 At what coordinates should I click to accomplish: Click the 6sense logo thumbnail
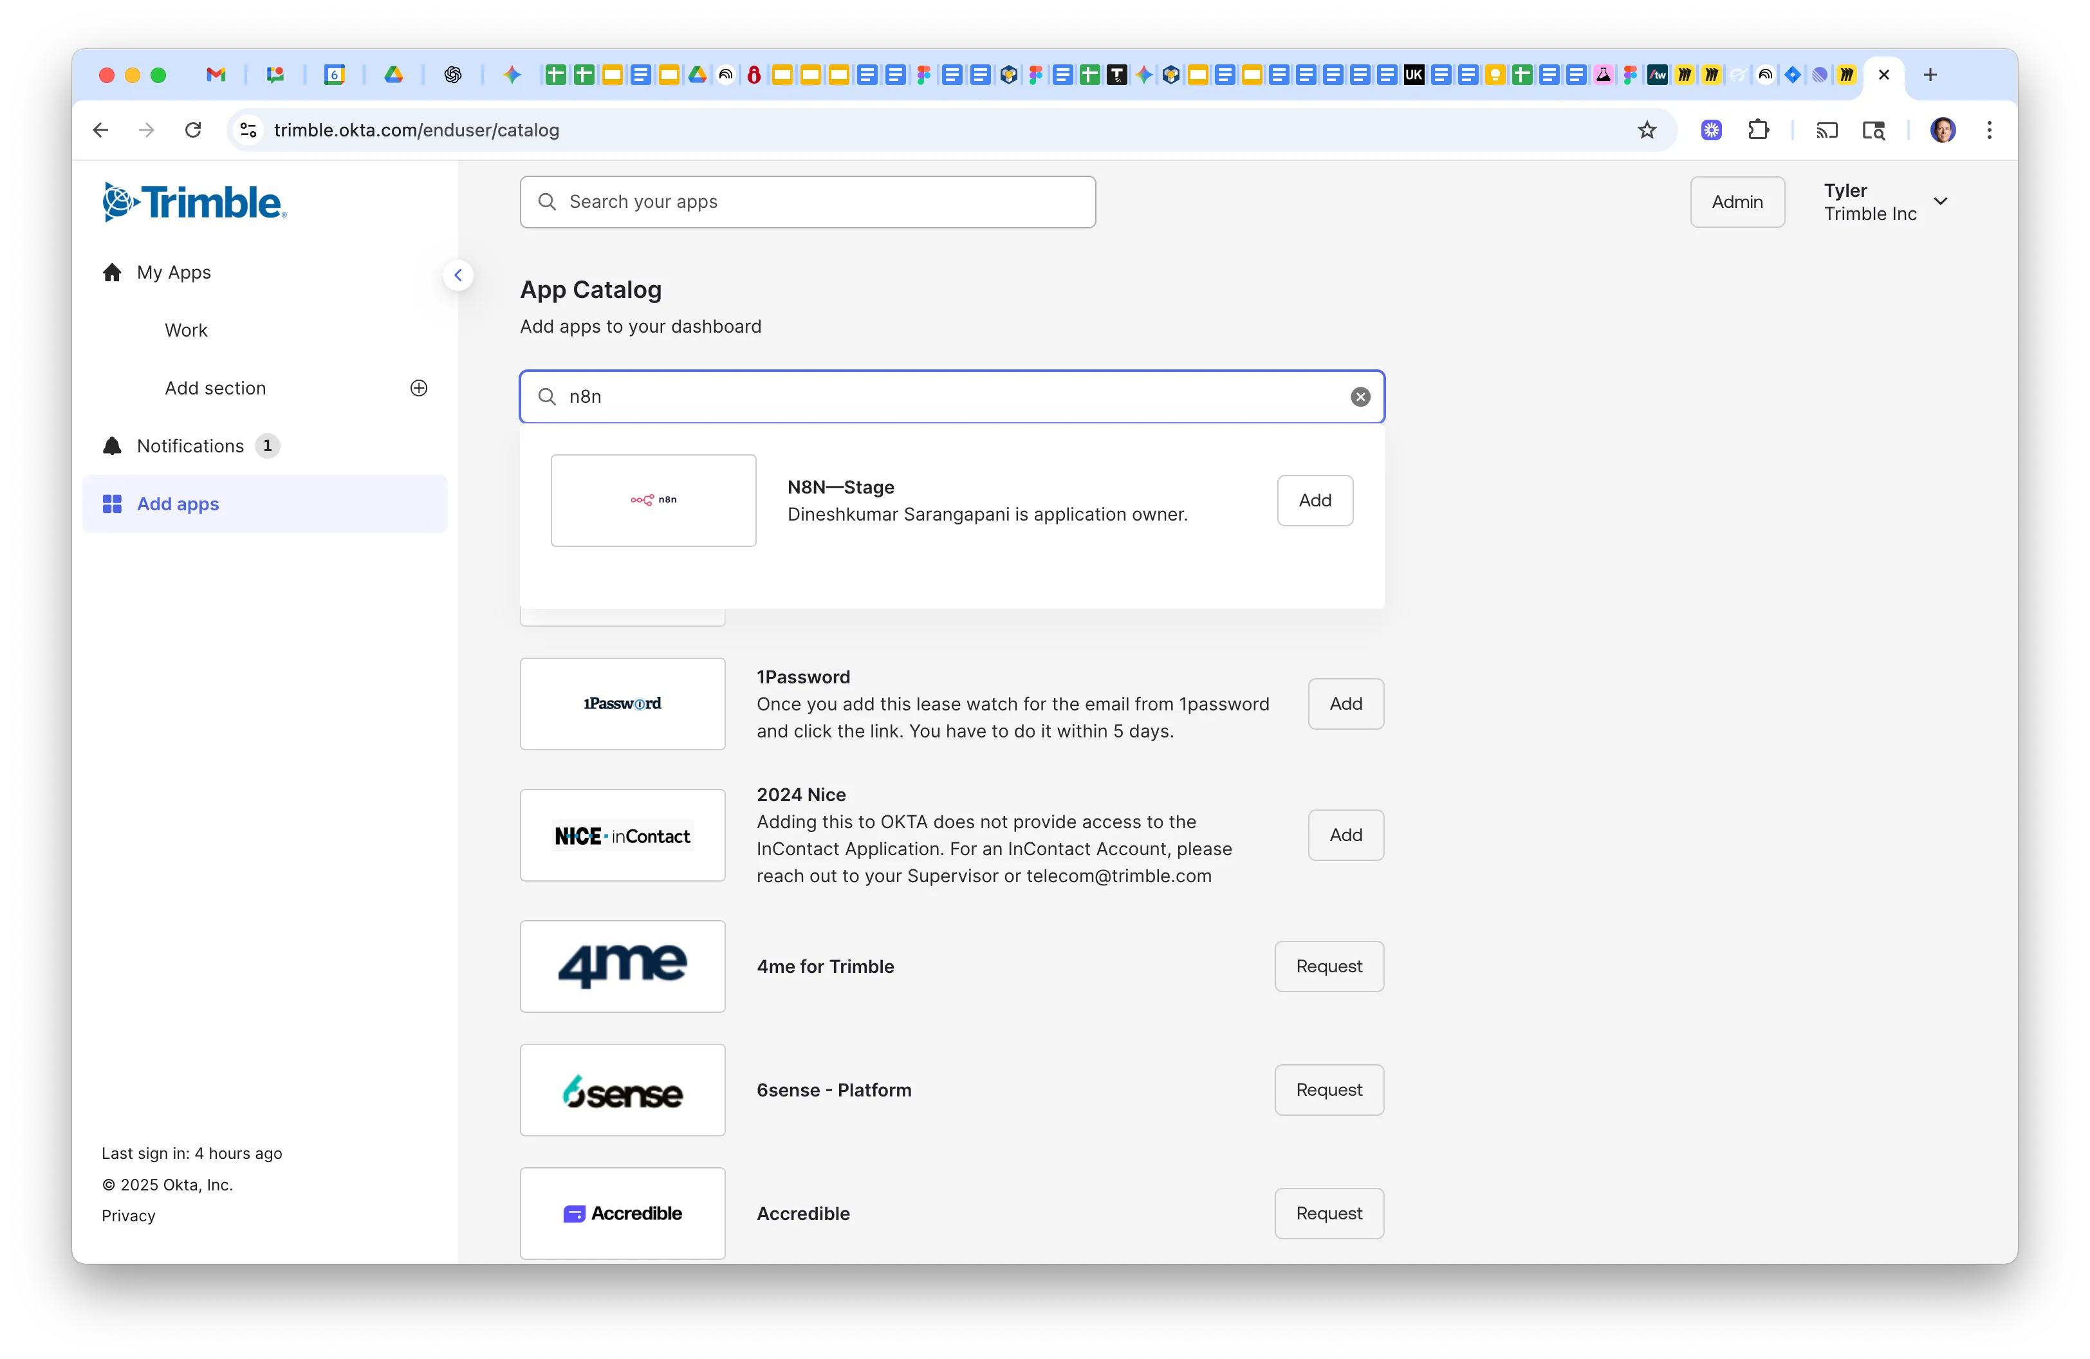click(623, 1091)
